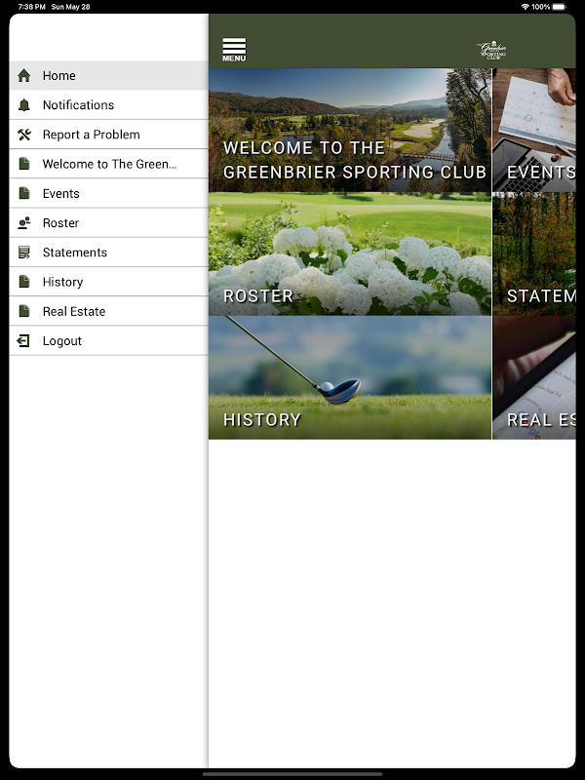Open the Real Estate map tile
Image resolution: width=585 pixels, height=780 pixels.
pos(533,377)
